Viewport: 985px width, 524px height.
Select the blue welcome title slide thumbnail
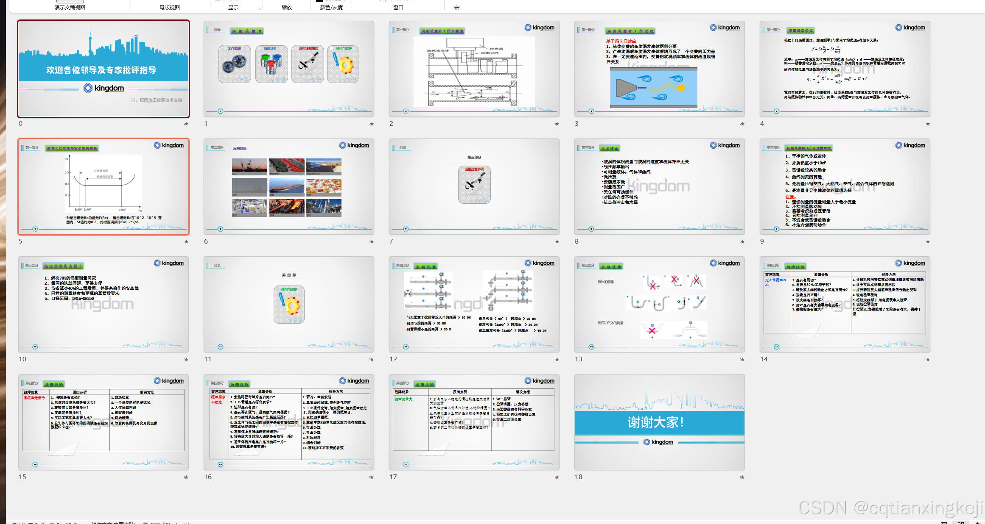[x=104, y=69]
